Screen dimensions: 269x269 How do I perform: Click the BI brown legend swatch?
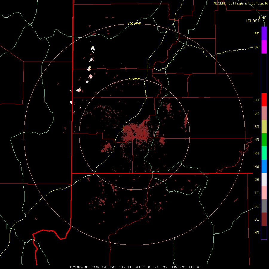[264, 219]
